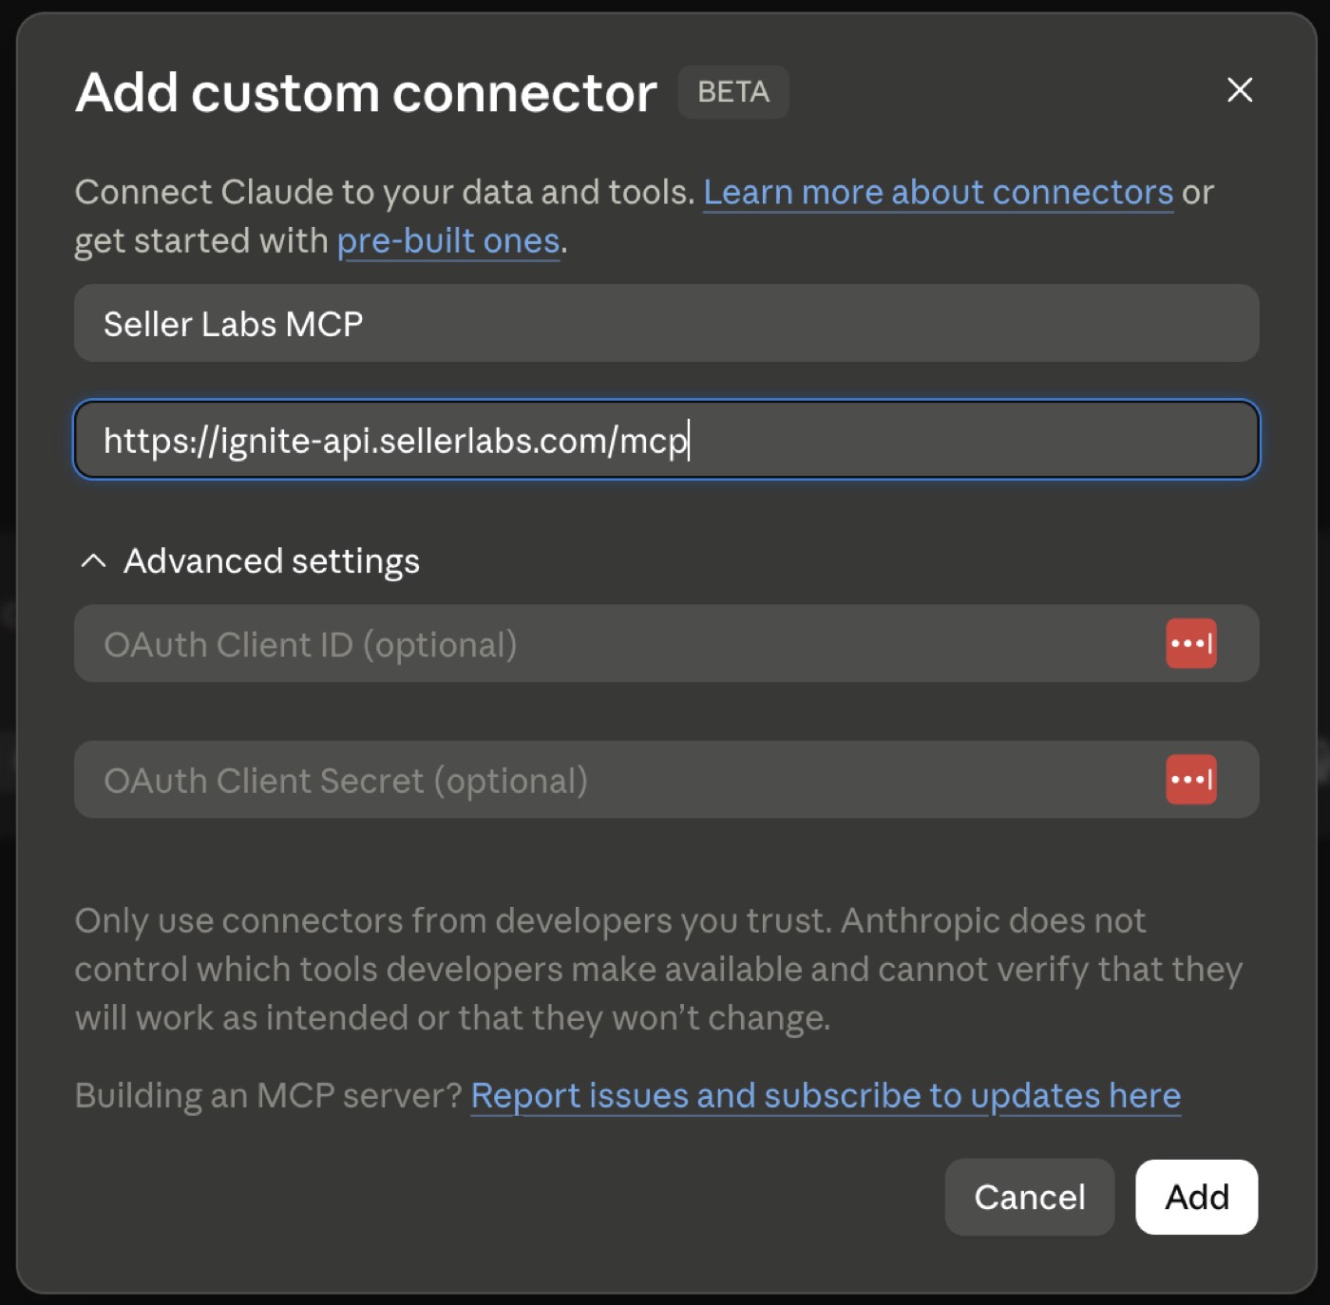Cancel adding the connector

coord(1029,1197)
